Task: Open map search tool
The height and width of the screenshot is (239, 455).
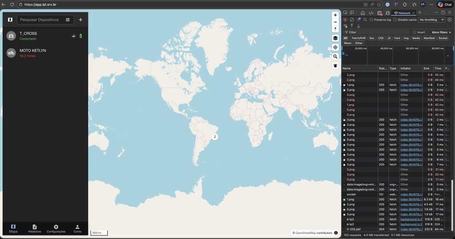Action: 335,56
